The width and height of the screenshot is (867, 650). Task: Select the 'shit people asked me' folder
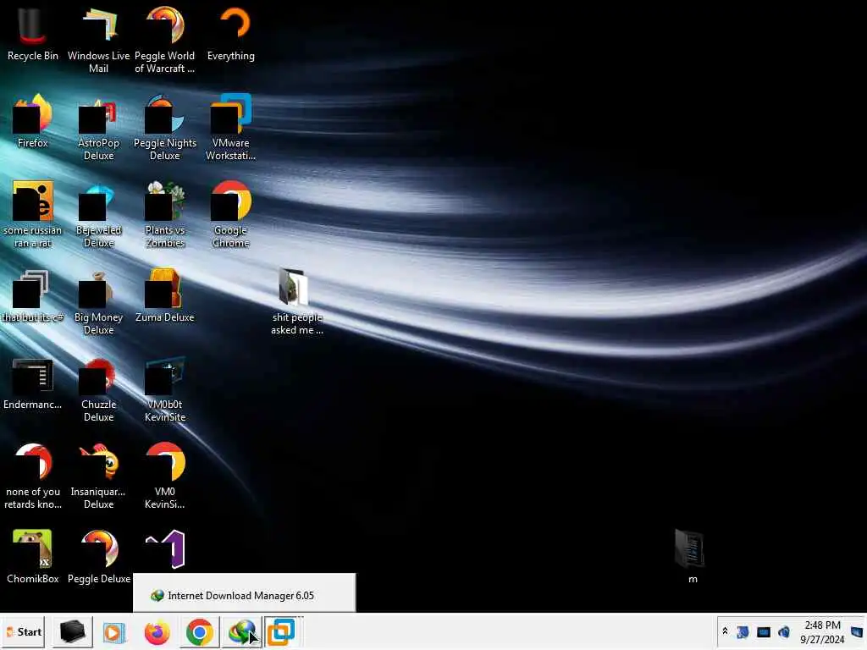[x=297, y=302]
